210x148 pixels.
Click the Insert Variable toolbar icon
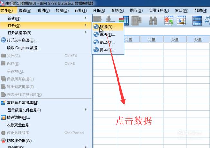click(x=181, y=21)
